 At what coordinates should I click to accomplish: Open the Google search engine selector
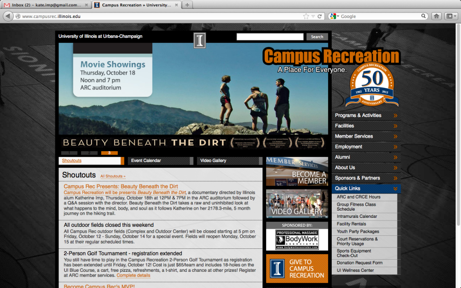[x=334, y=16]
